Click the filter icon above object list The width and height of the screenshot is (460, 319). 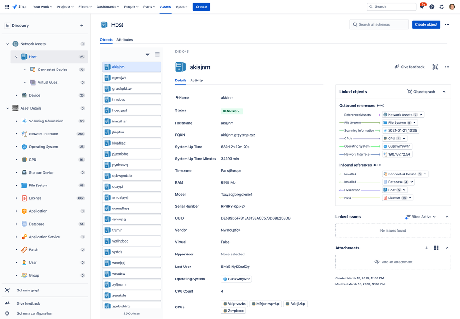[x=147, y=54]
